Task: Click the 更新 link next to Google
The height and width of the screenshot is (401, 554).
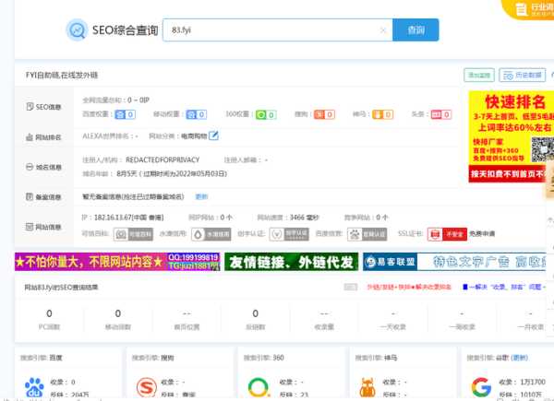Action: pyautogui.click(x=519, y=358)
